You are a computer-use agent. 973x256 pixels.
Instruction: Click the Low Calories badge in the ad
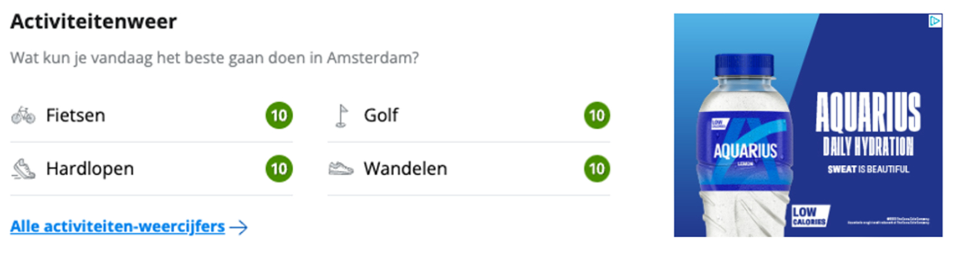809,216
